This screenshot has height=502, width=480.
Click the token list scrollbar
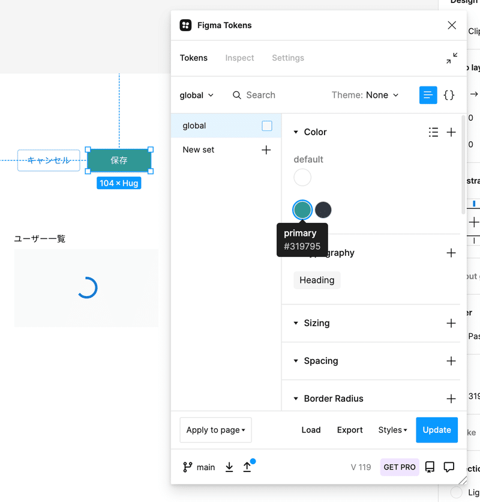click(x=463, y=165)
